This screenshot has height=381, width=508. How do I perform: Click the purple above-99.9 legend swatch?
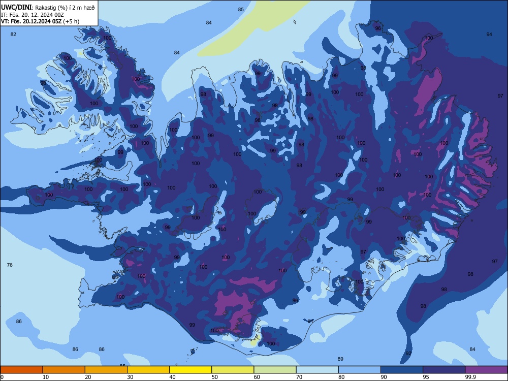[x=486, y=370]
